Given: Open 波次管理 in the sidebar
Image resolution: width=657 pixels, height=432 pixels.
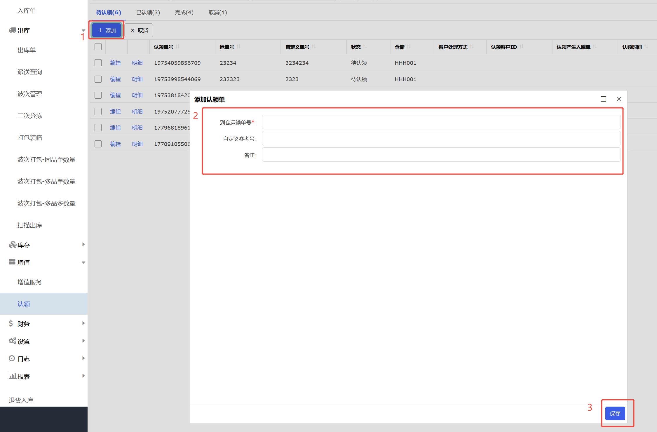Looking at the screenshot, I should point(30,94).
